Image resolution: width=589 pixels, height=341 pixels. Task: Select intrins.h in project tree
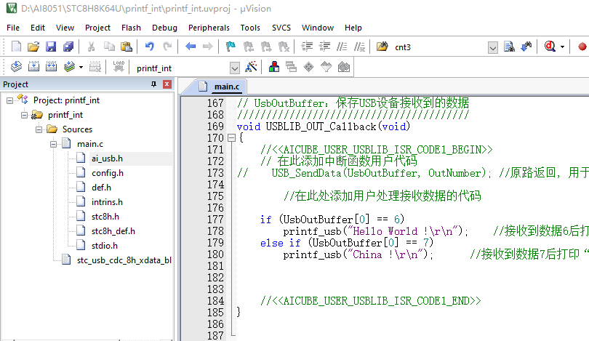pos(107,202)
